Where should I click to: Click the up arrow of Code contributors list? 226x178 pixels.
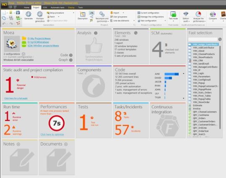point(183,74)
